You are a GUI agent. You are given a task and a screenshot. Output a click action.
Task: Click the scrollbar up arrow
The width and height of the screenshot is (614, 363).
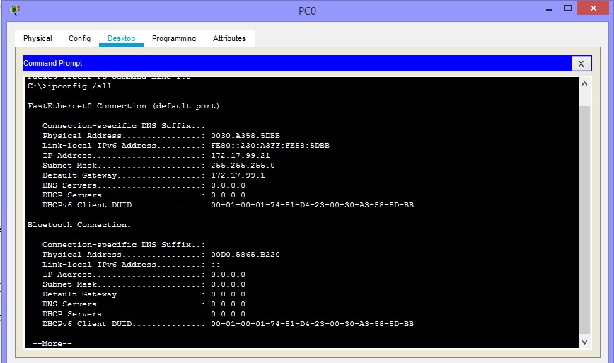coord(584,84)
